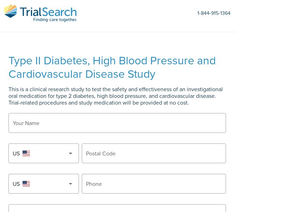This screenshot has height=212, width=282.
Task: Click the 'US' label in the phone country box
Action: [x=17, y=184]
